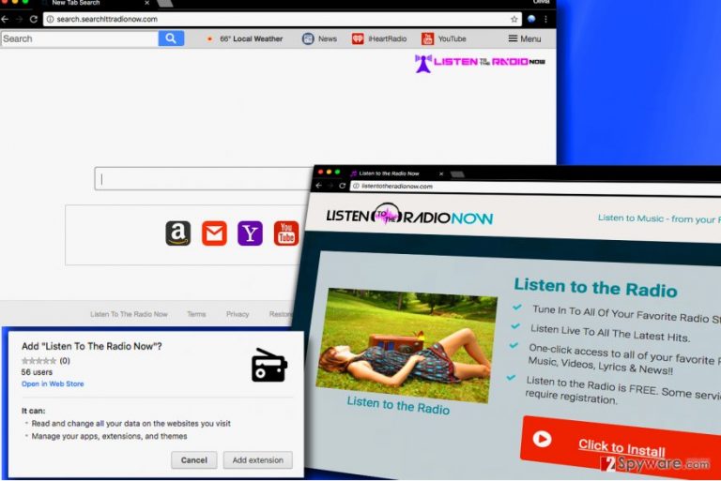Bookmark page with the star icon
This screenshot has width=721, height=481.
coord(514,20)
